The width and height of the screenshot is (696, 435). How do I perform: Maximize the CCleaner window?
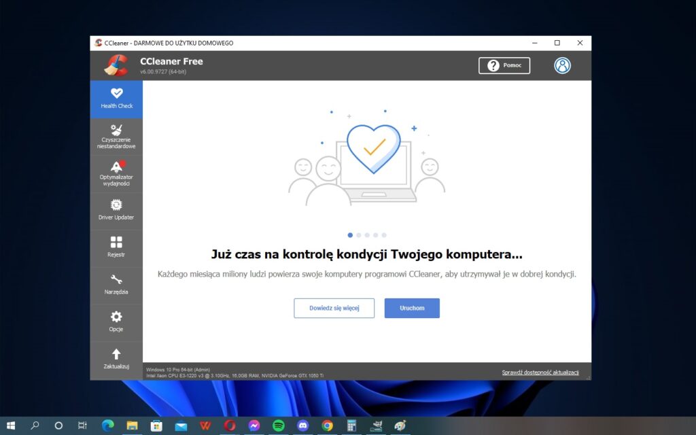(x=557, y=43)
